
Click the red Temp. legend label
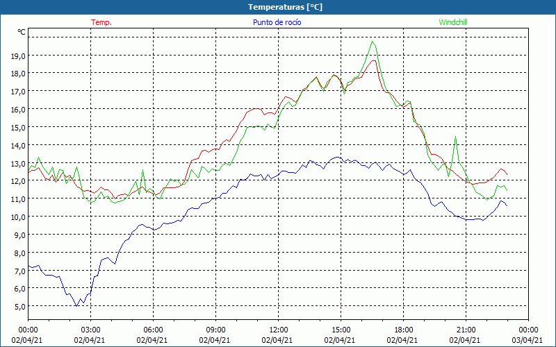(x=101, y=22)
